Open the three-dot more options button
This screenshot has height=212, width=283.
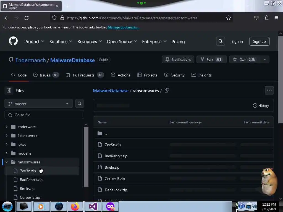[x=269, y=90]
